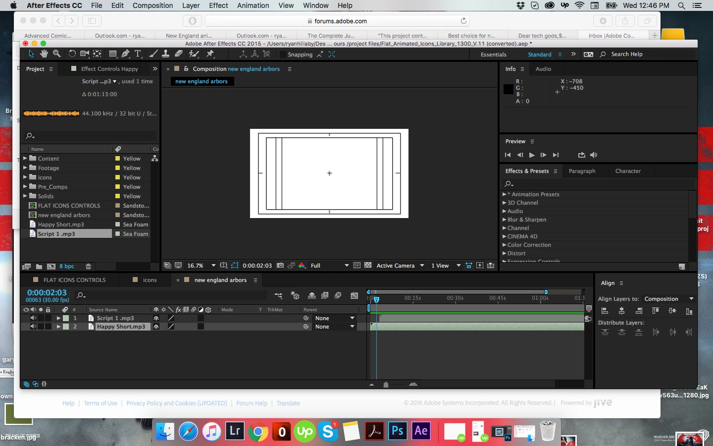Screen dimensions: 713x446
Task: Select the Clone Stamp tool
Action: [166, 54]
